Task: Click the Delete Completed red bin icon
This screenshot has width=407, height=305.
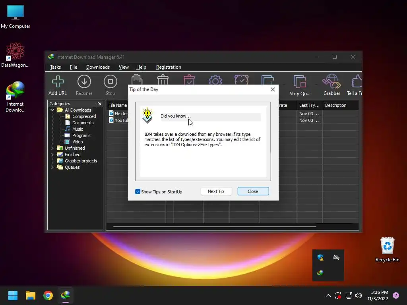Action: 189,79
